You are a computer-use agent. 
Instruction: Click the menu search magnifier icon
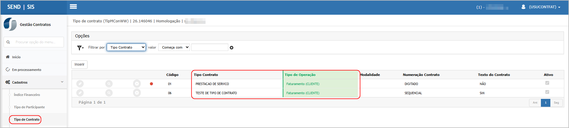point(8,42)
